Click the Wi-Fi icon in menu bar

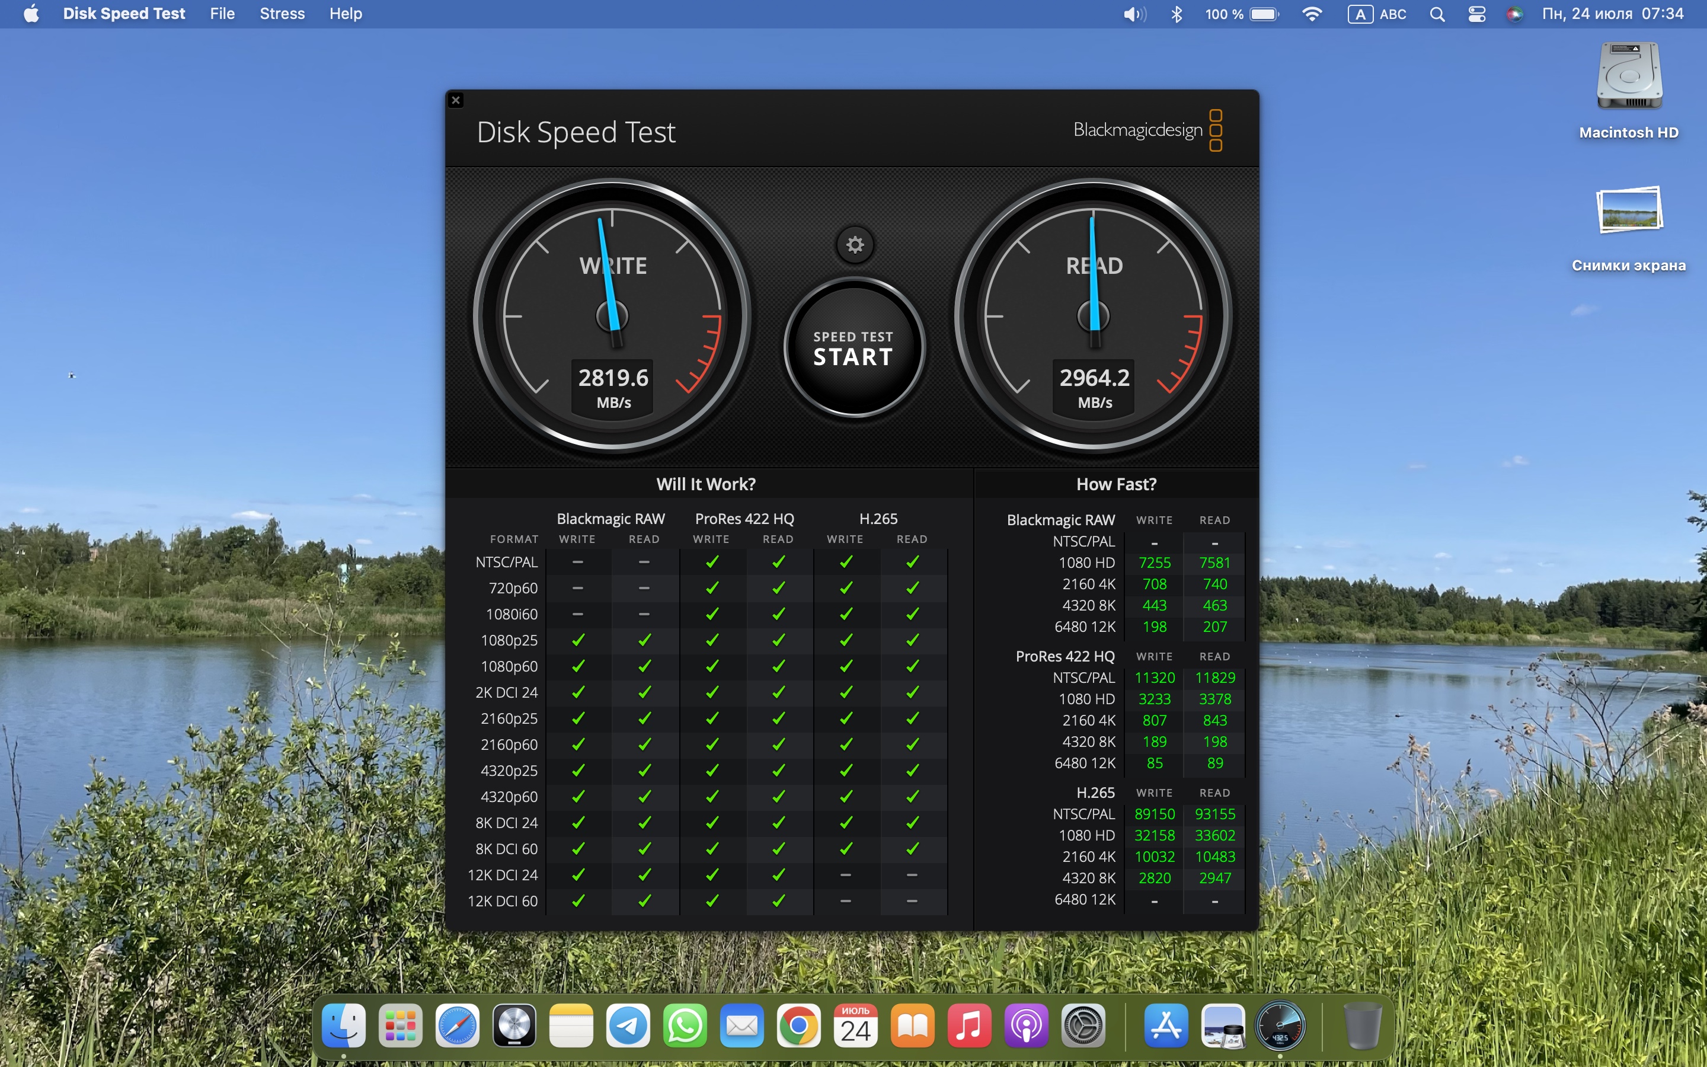(1311, 14)
